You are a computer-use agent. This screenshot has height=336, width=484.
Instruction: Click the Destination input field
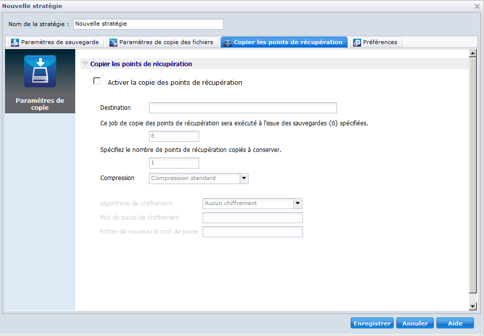point(243,108)
